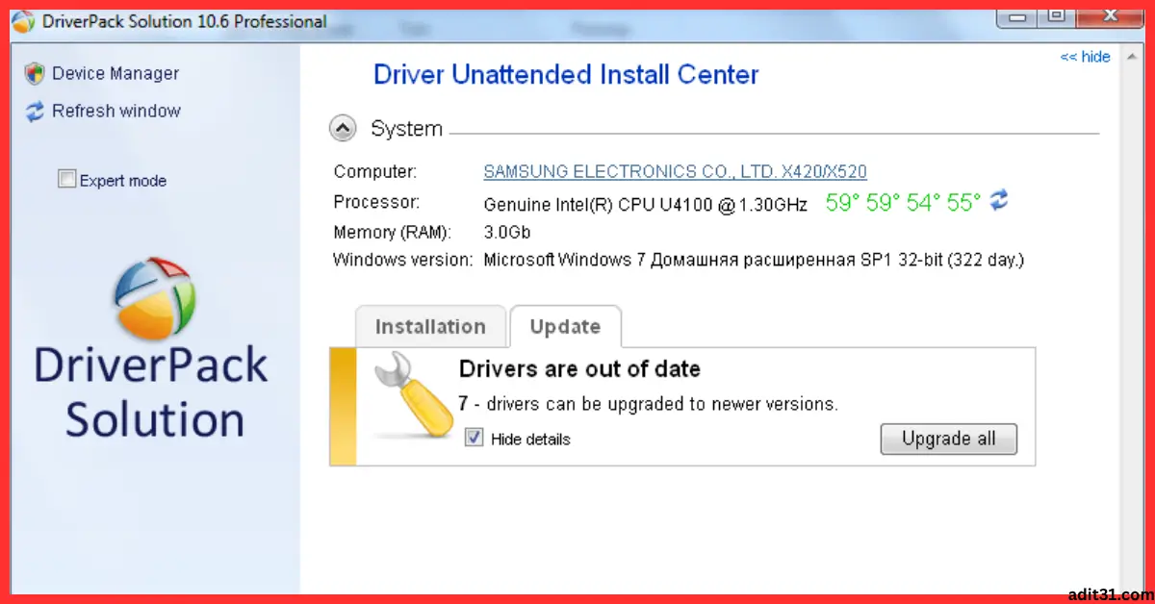The width and height of the screenshot is (1155, 604).
Task: Click the Windows version text 'Microsoft Windows 7'
Action: (565, 261)
